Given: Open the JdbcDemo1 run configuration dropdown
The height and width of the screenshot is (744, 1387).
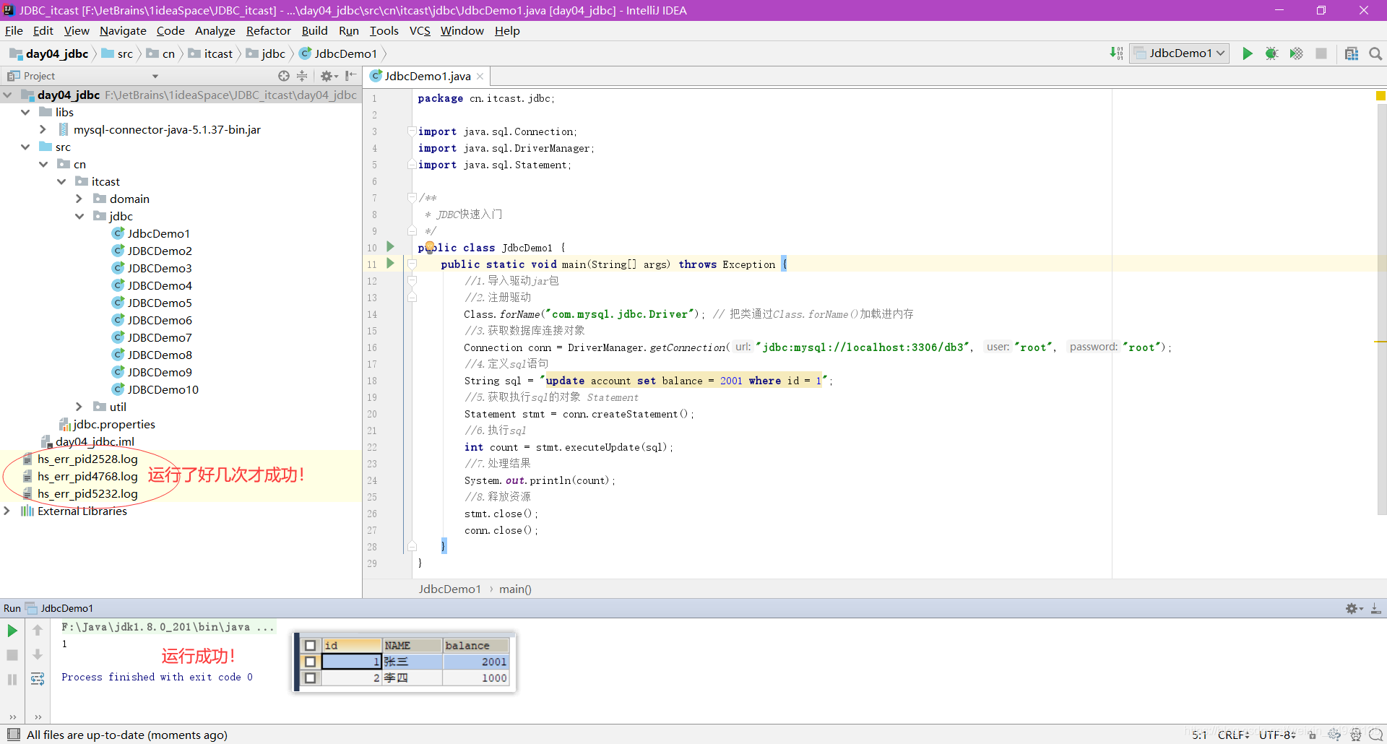Looking at the screenshot, I should point(1180,53).
